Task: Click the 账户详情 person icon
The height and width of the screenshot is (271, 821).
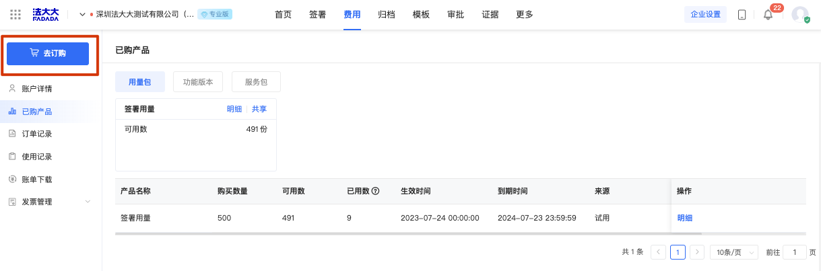Action: click(x=12, y=88)
